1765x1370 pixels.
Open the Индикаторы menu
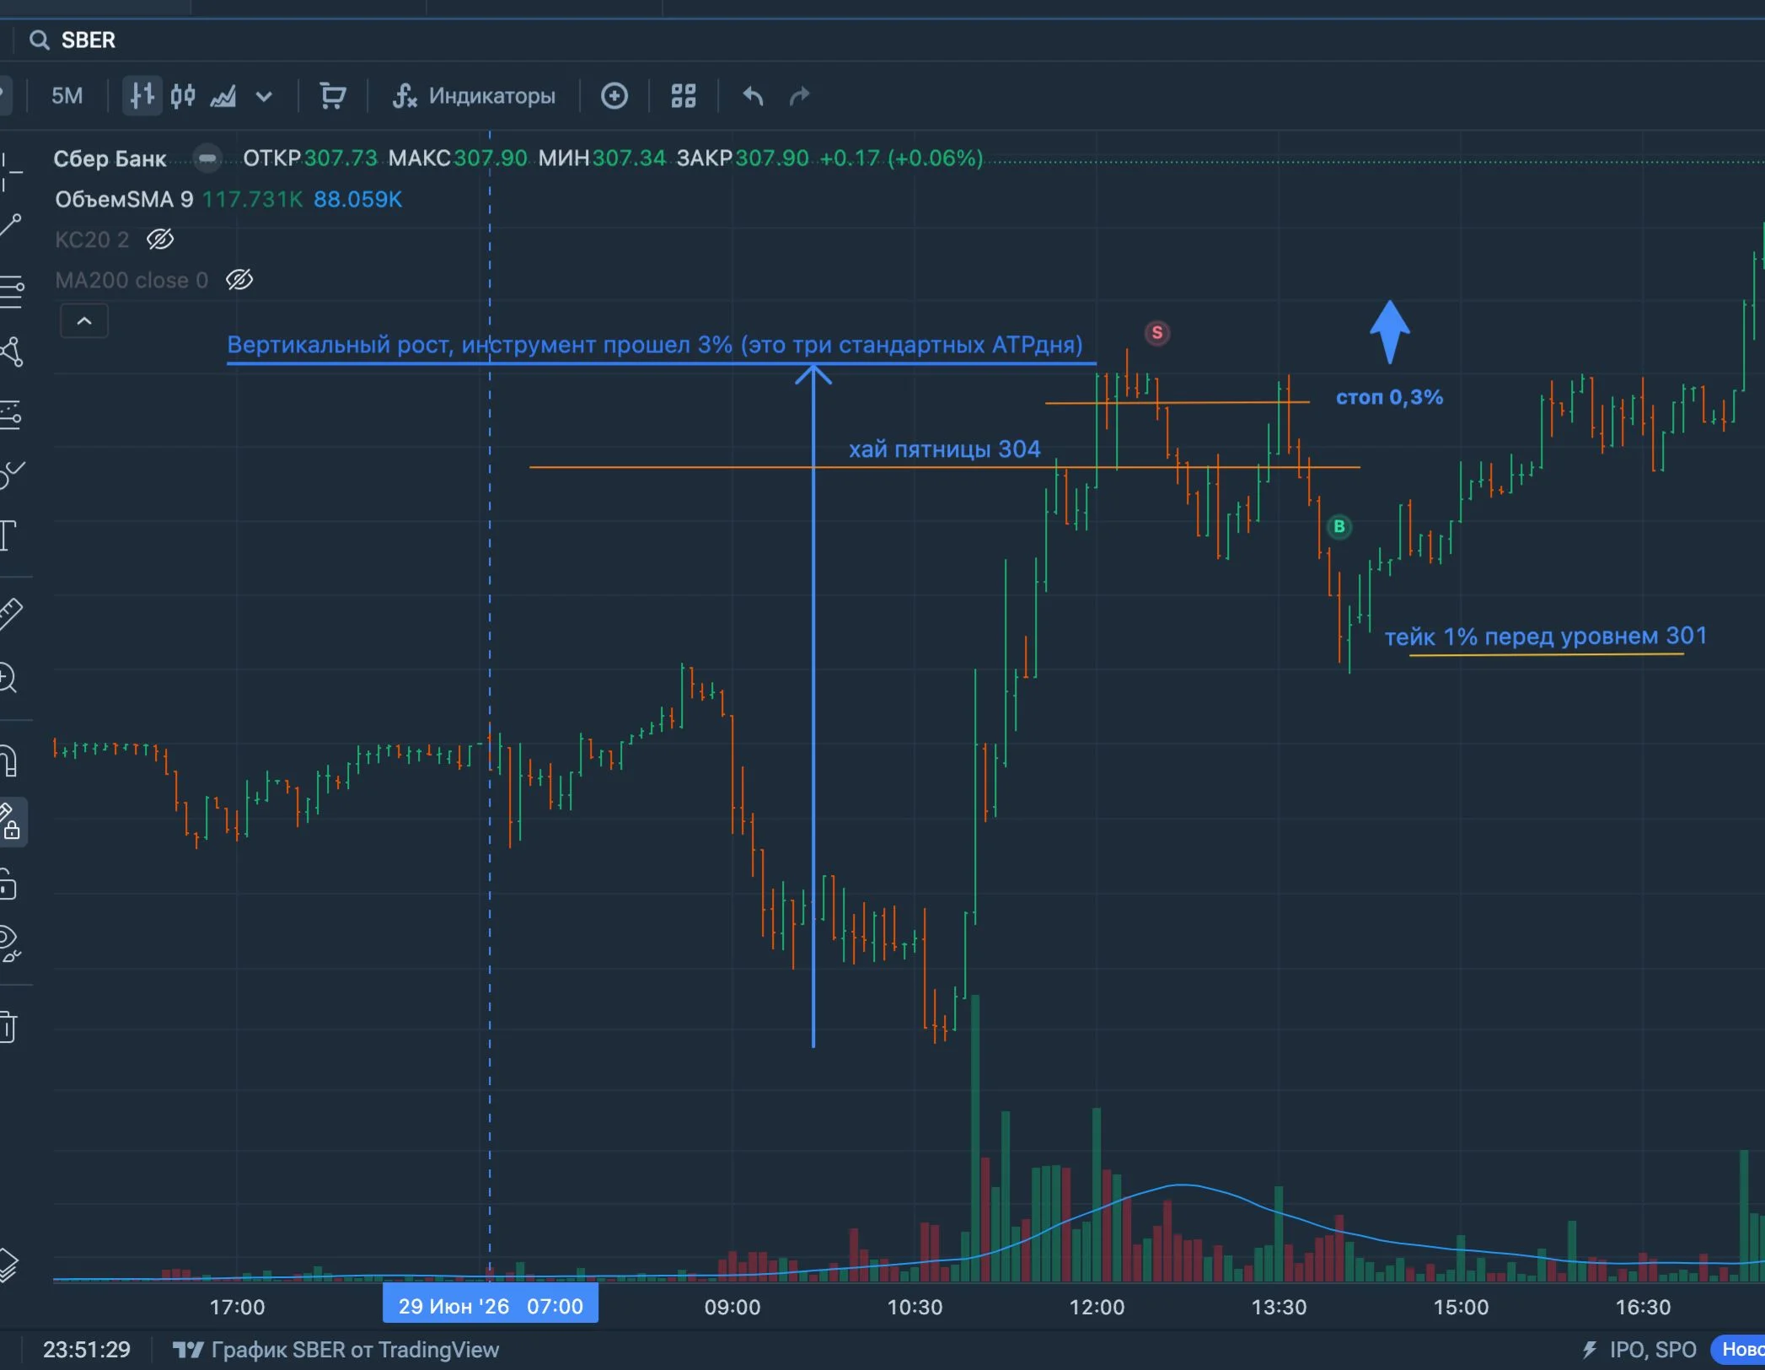click(x=474, y=96)
